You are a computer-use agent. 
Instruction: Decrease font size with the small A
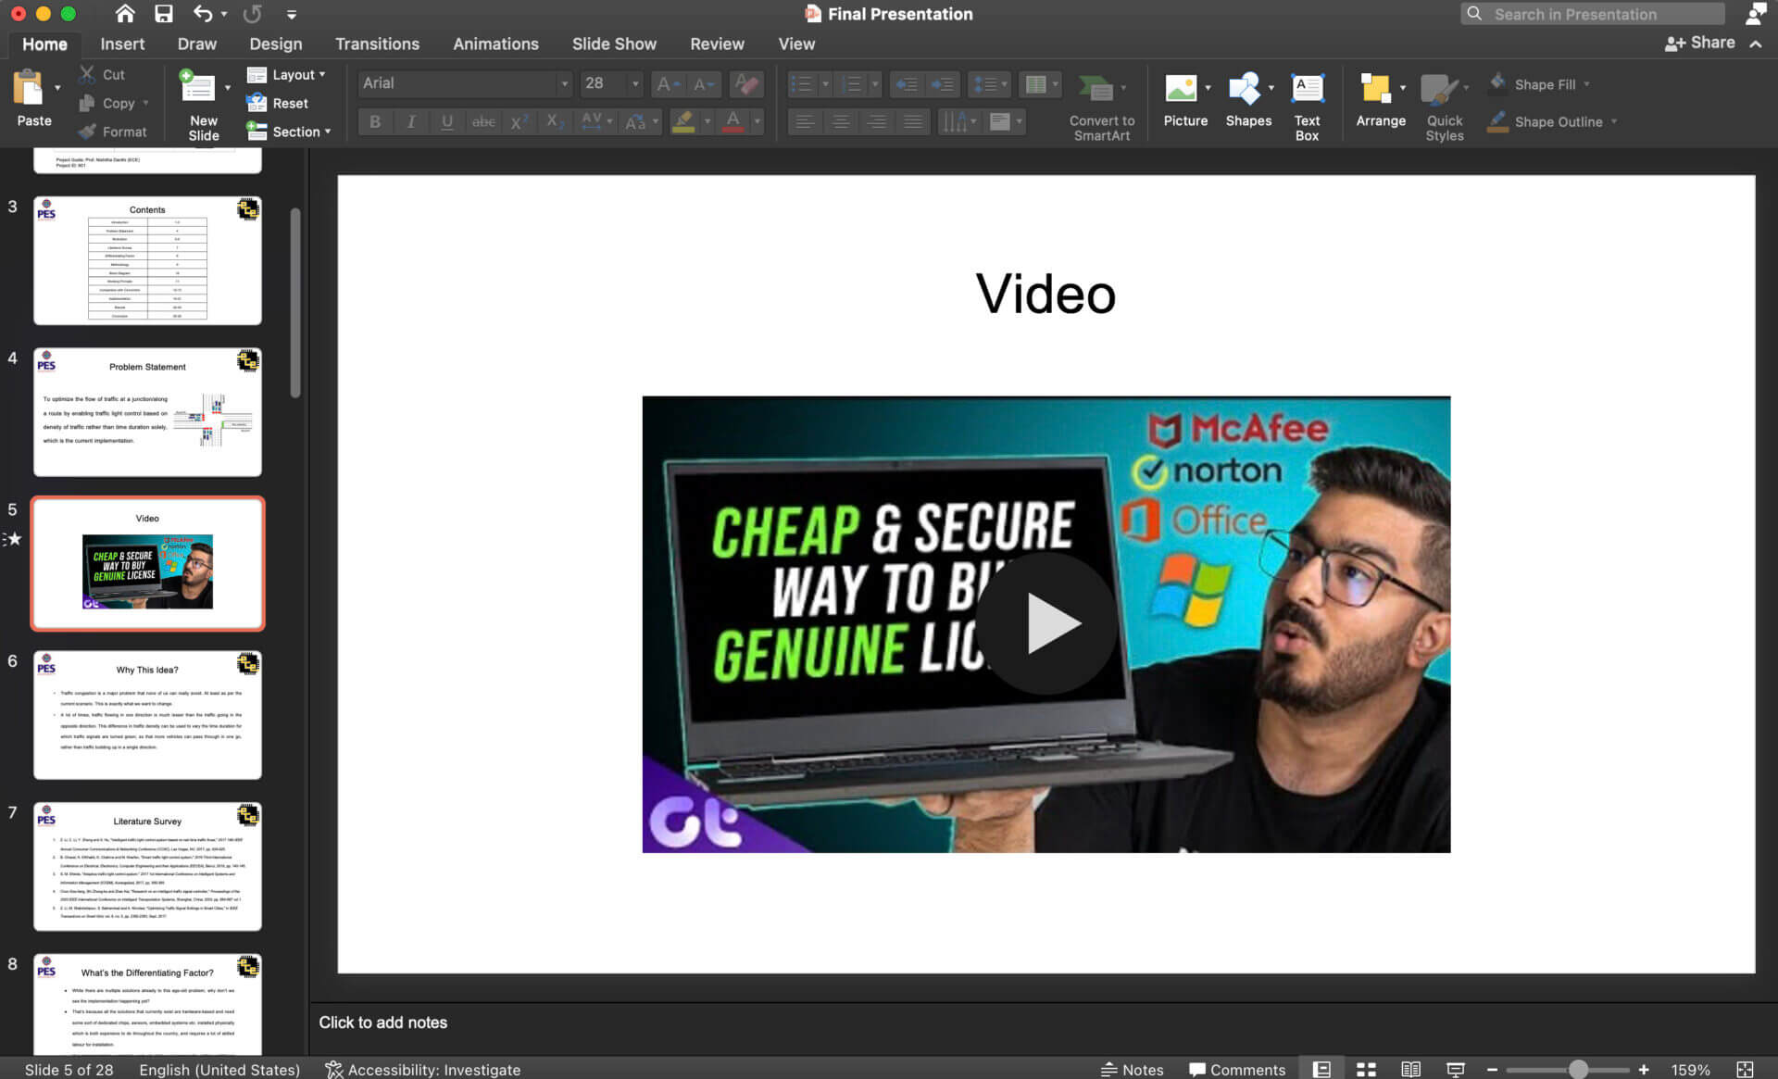[x=704, y=83]
